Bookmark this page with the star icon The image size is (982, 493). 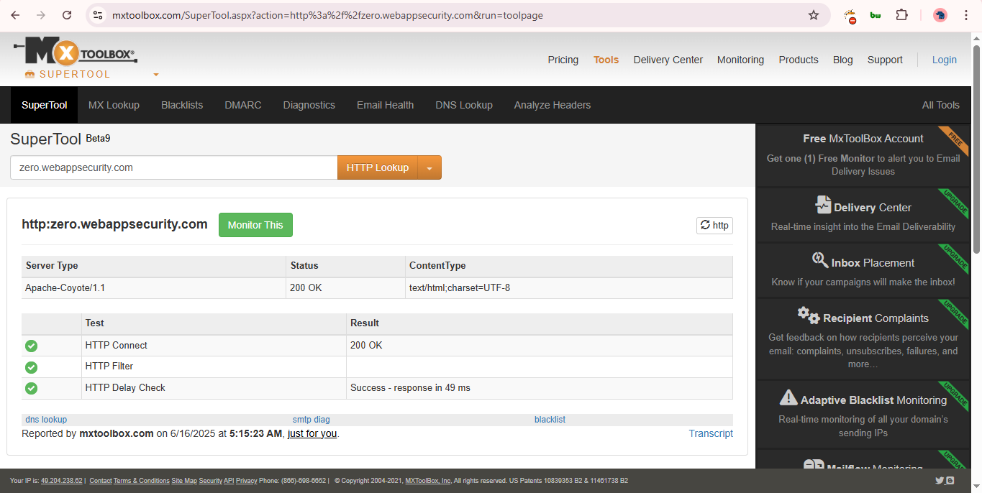814,15
